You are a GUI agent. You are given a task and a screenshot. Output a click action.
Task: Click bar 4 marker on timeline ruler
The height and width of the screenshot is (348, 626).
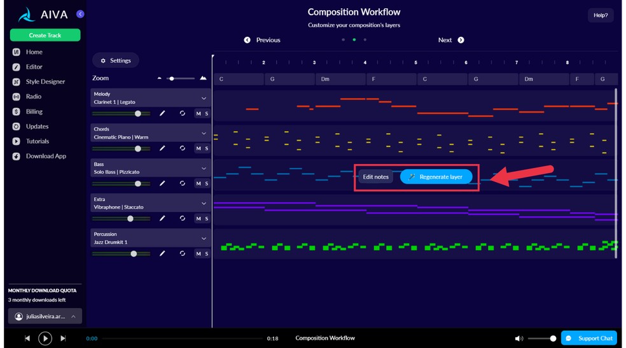point(365,62)
